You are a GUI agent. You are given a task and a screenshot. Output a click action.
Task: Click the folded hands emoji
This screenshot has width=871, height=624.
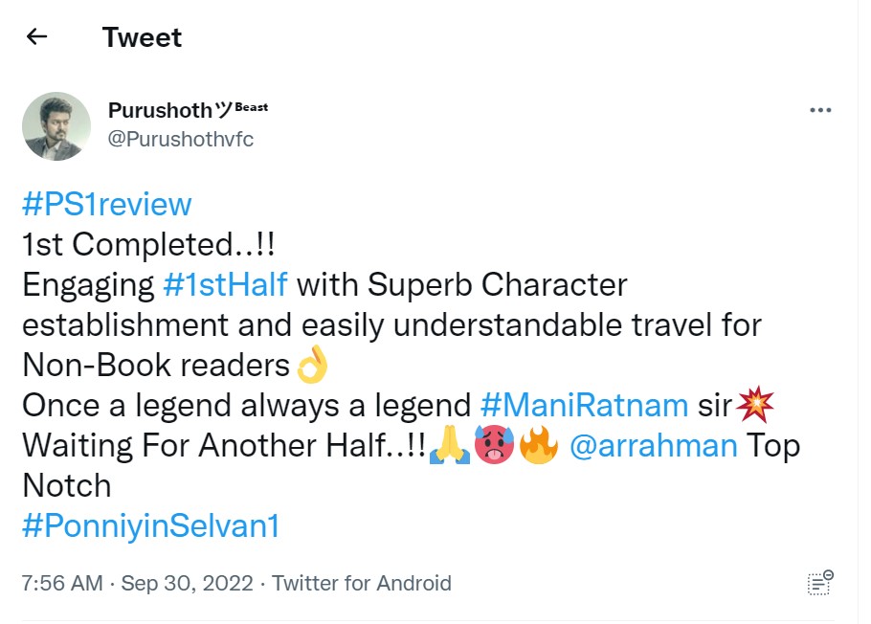(x=448, y=446)
